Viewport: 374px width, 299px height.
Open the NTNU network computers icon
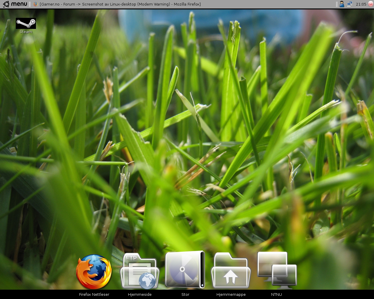point(277,270)
